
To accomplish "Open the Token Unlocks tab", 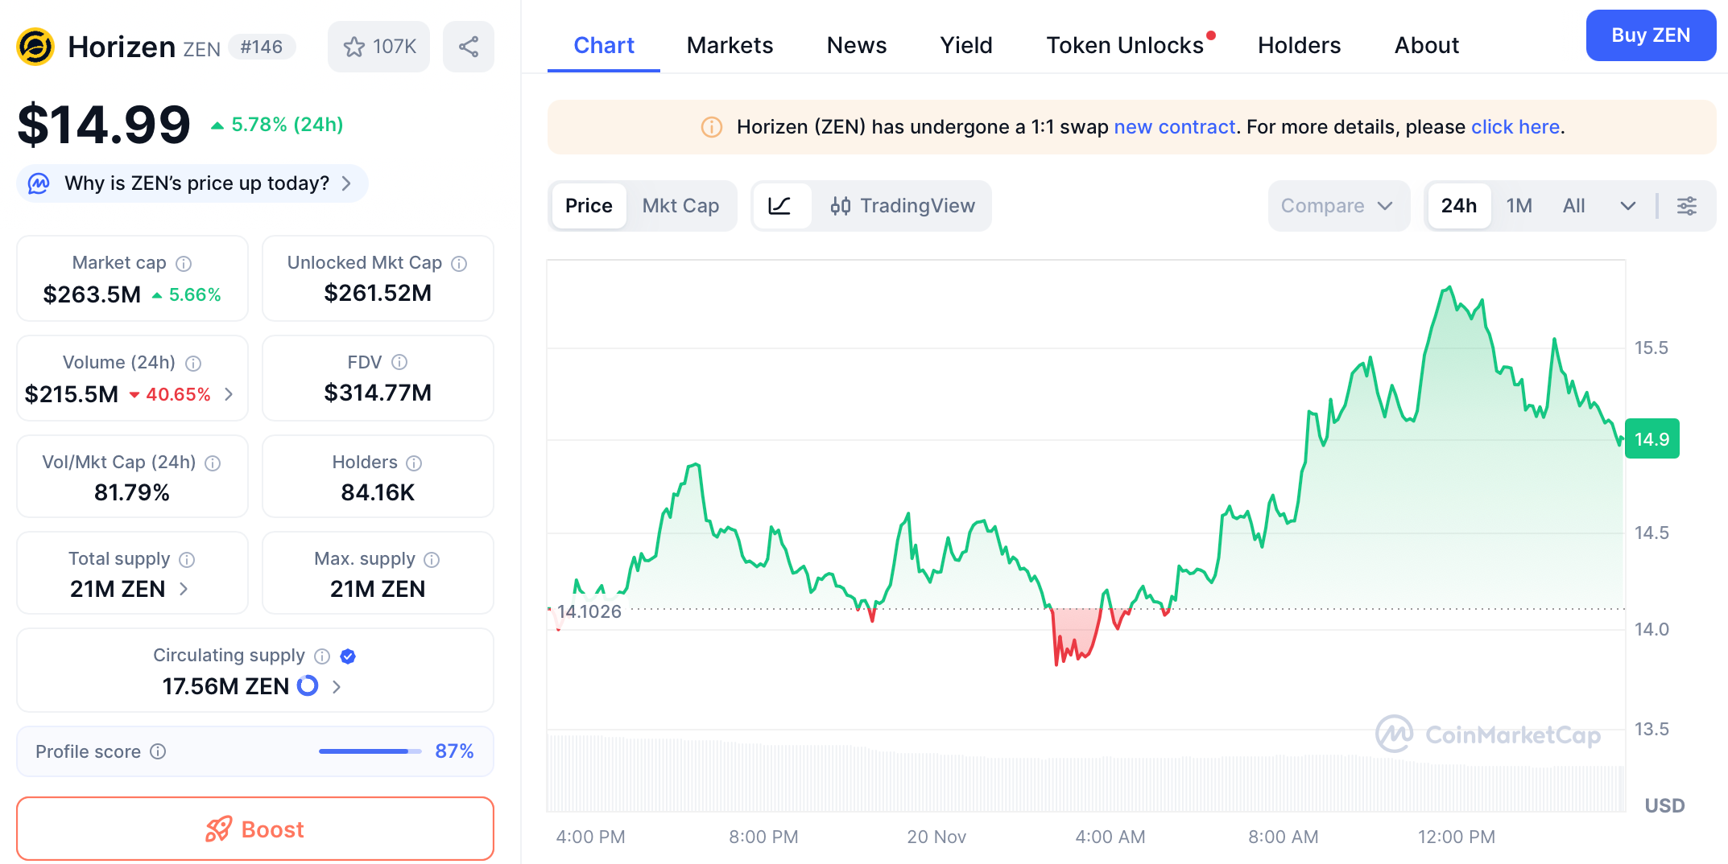I will tap(1123, 45).
